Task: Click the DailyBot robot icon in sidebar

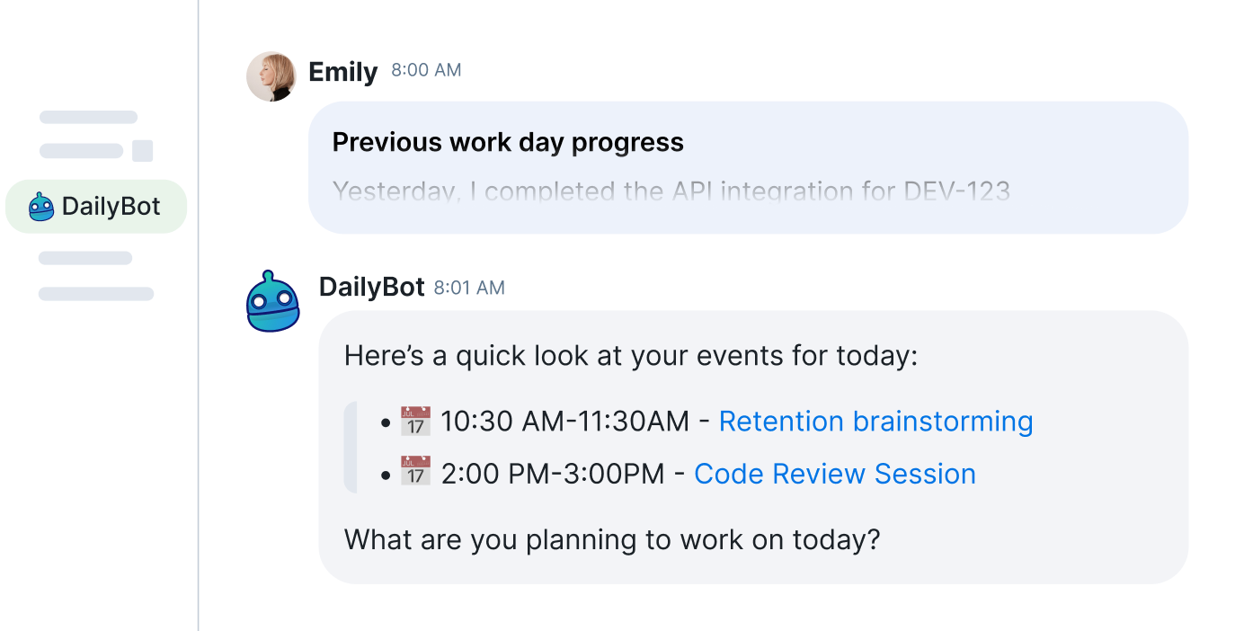Action: [x=41, y=207]
